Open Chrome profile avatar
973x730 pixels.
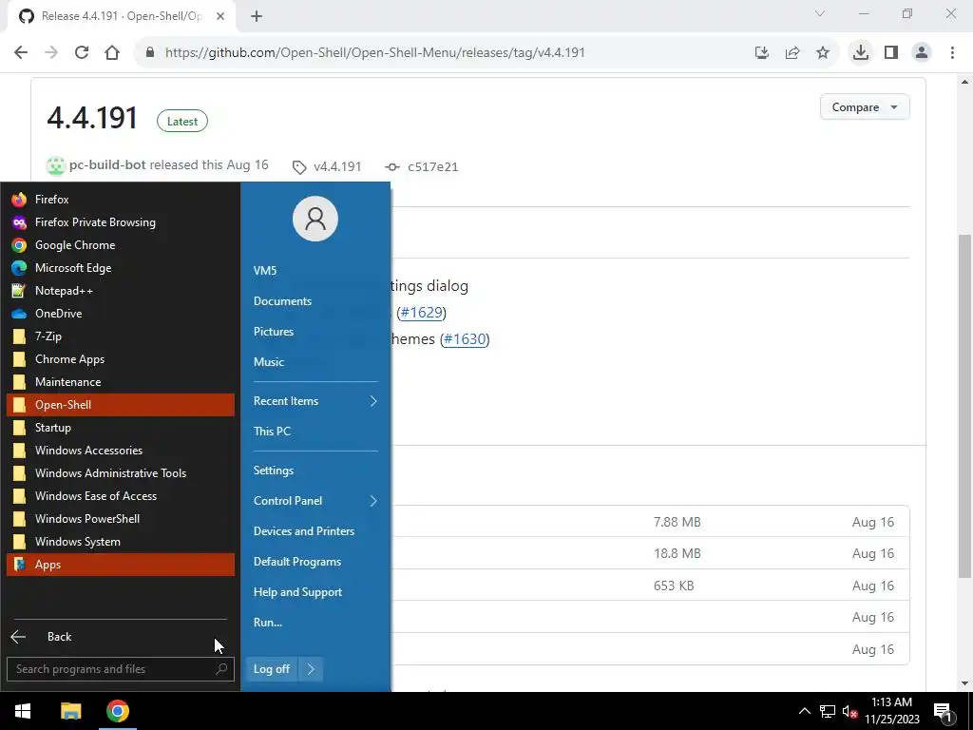pos(922,53)
